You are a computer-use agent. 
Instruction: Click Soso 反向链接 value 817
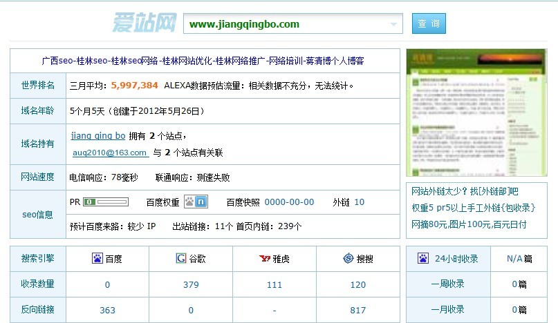357,310
